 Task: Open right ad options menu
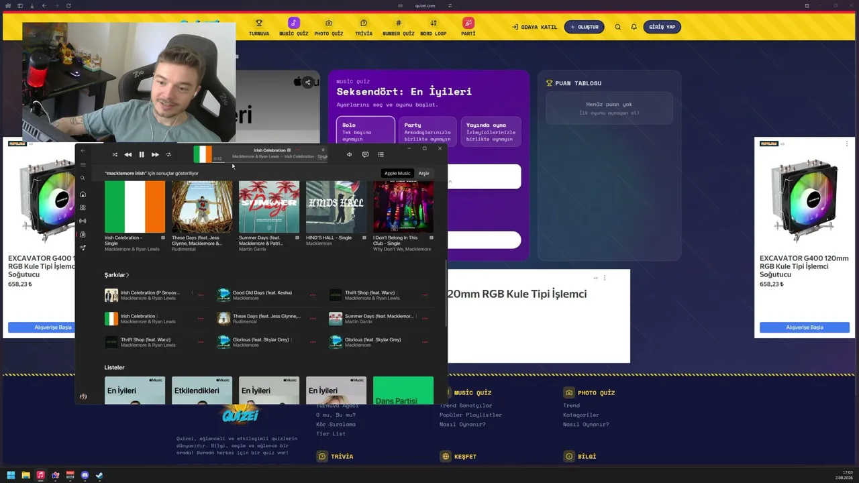847,144
